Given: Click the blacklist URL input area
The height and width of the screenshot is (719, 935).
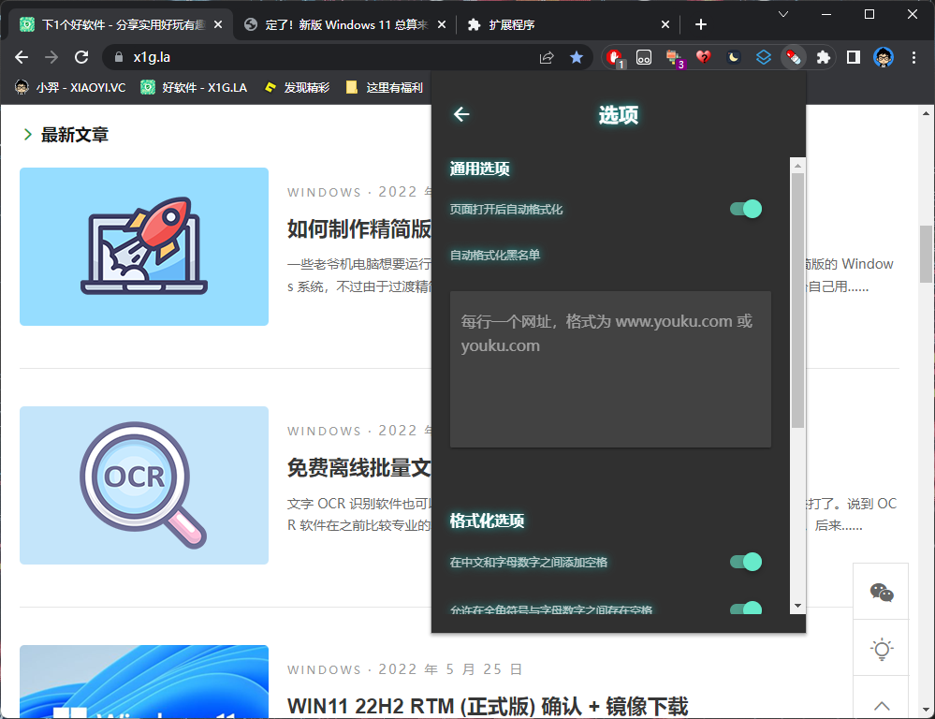Looking at the screenshot, I should coord(610,368).
